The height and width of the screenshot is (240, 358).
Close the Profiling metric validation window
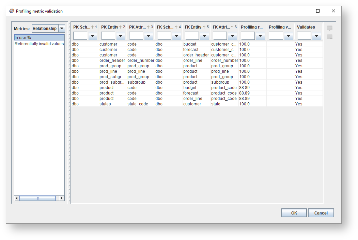coord(333,11)
